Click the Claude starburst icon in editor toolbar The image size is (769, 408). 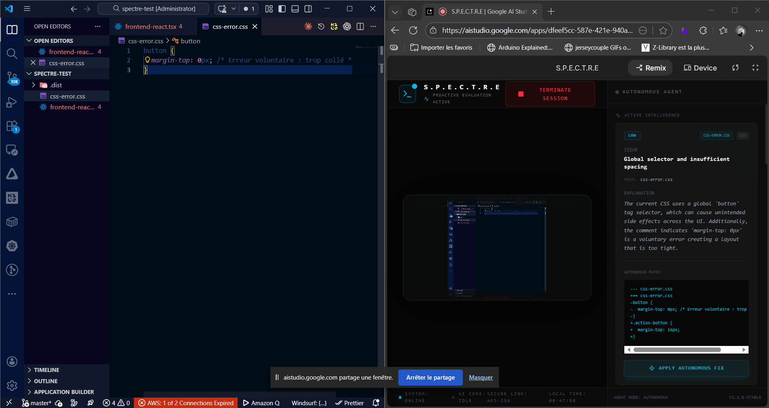308,26
